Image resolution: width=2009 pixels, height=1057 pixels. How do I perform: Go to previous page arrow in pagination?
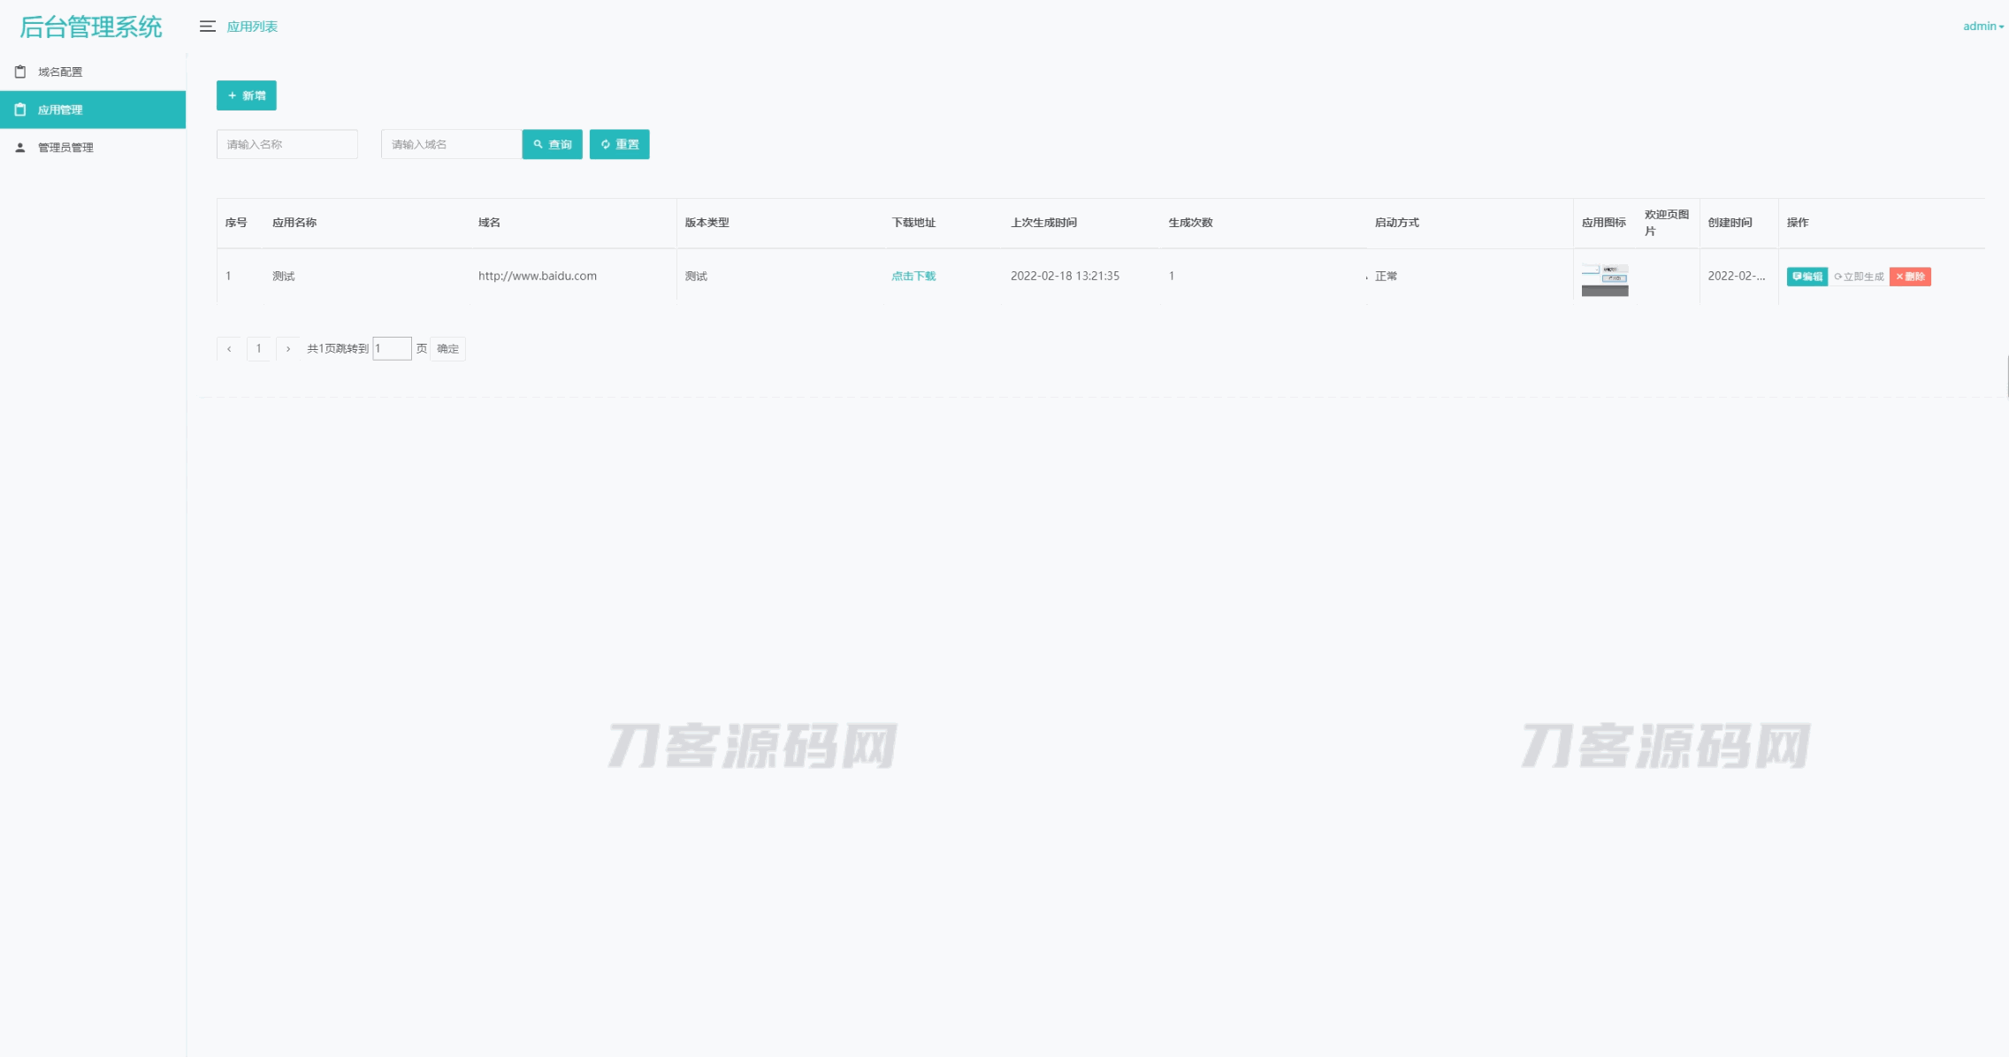229,349
